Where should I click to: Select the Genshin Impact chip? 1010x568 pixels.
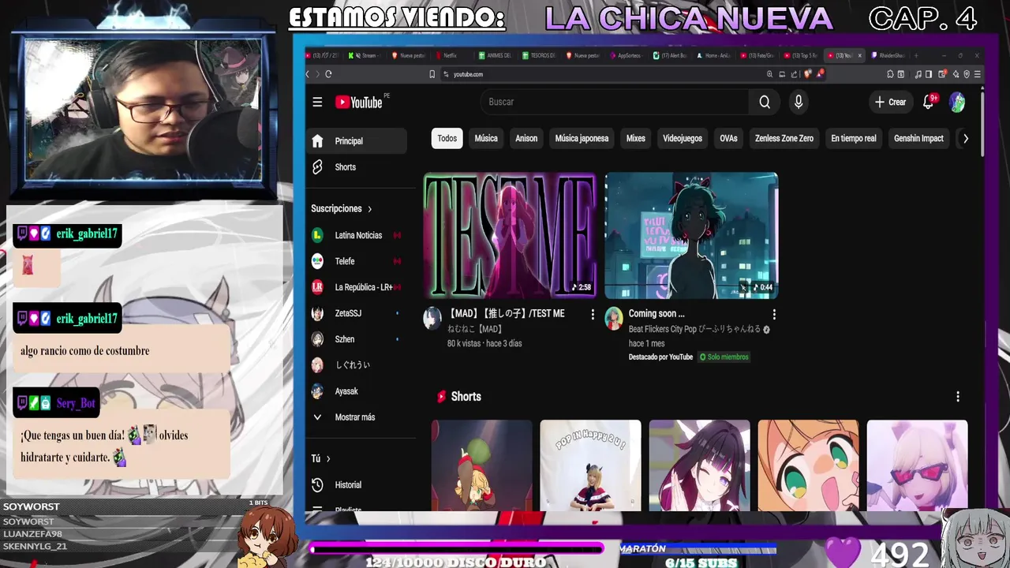point(918,139)
